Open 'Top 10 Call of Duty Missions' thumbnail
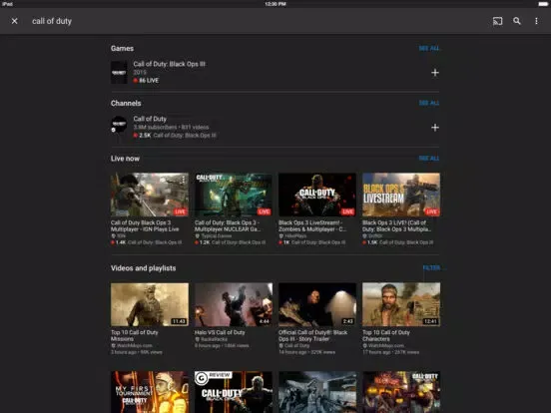The width and height of the screenshot is (551, 413). tap(150, 304)
